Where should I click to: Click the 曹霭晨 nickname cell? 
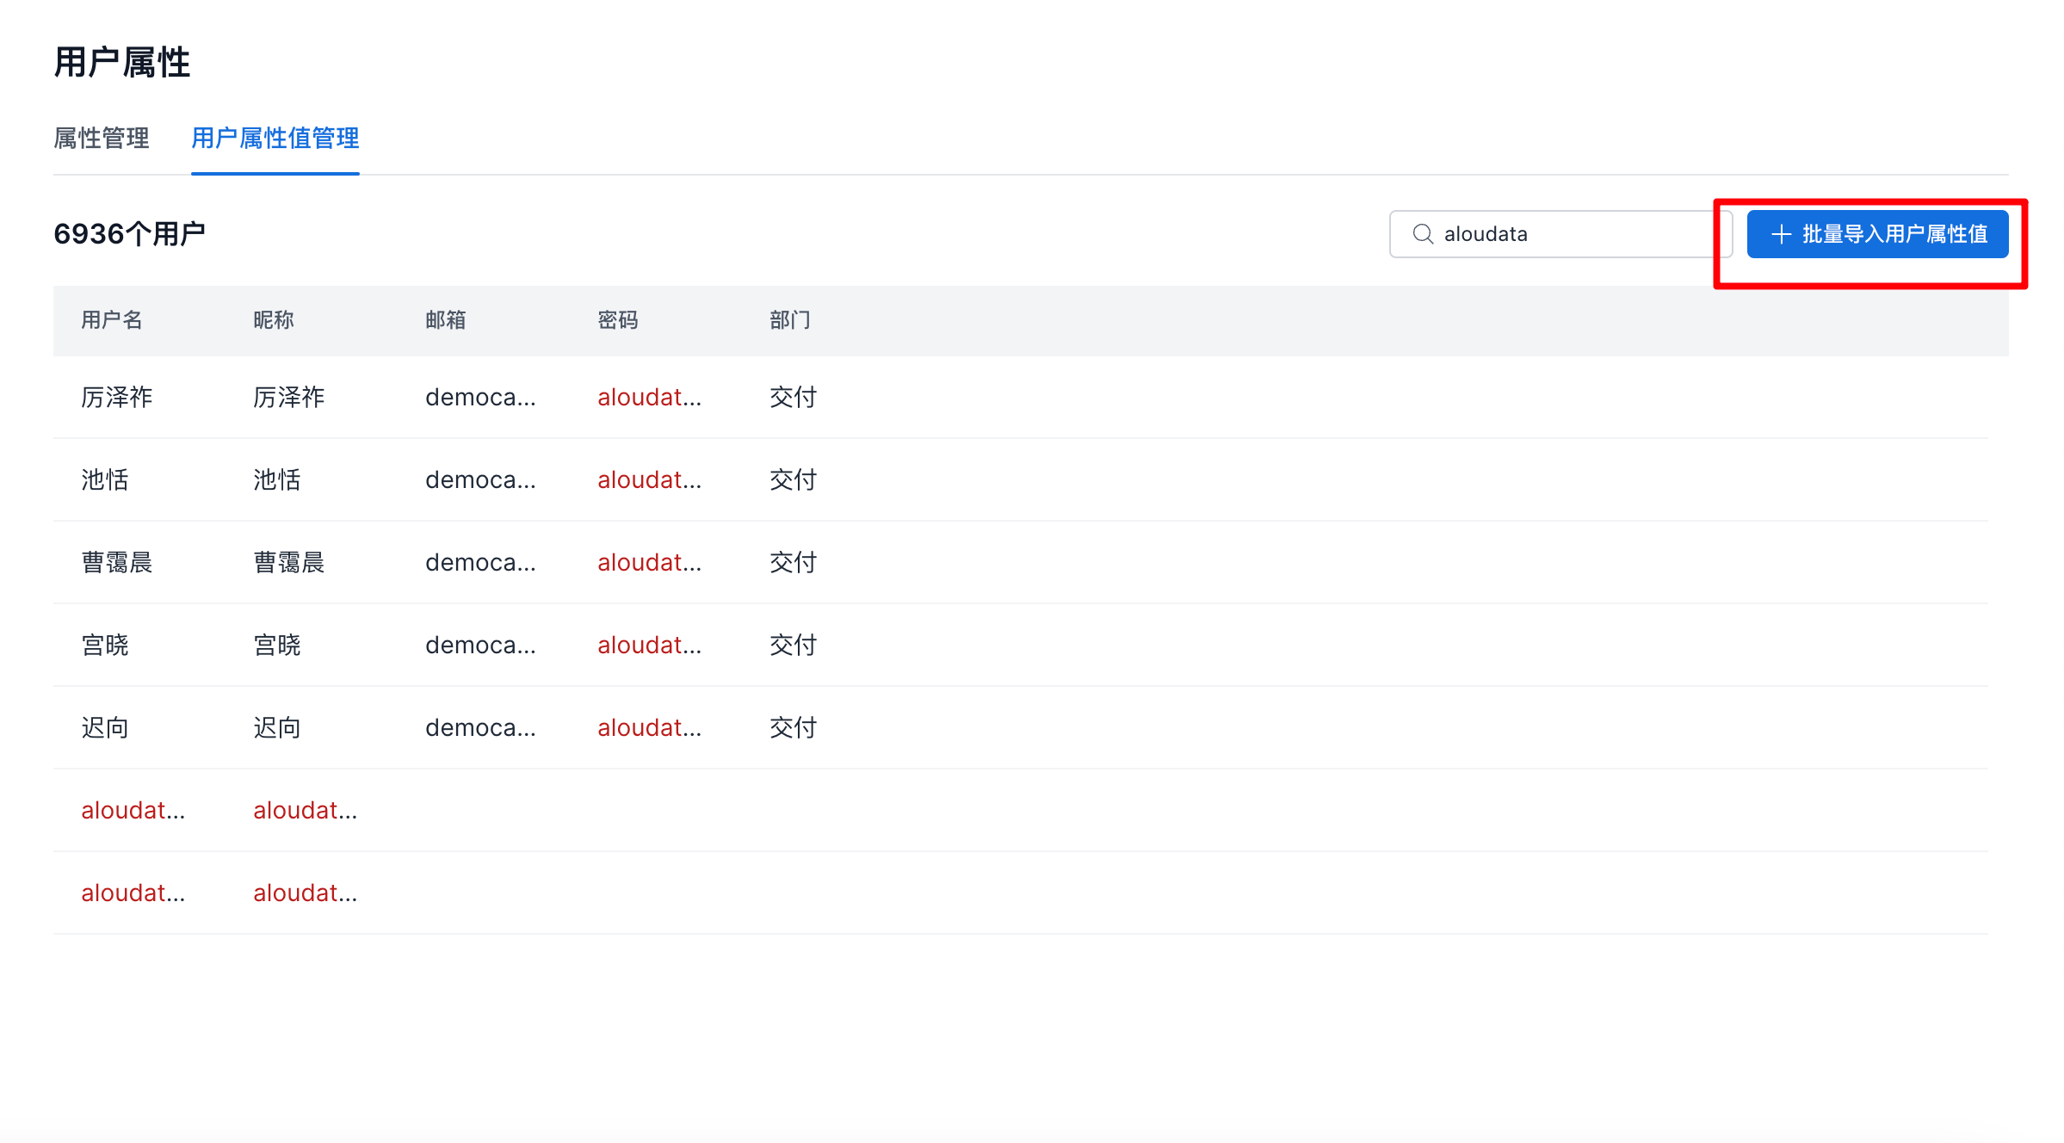pos(289,562)
